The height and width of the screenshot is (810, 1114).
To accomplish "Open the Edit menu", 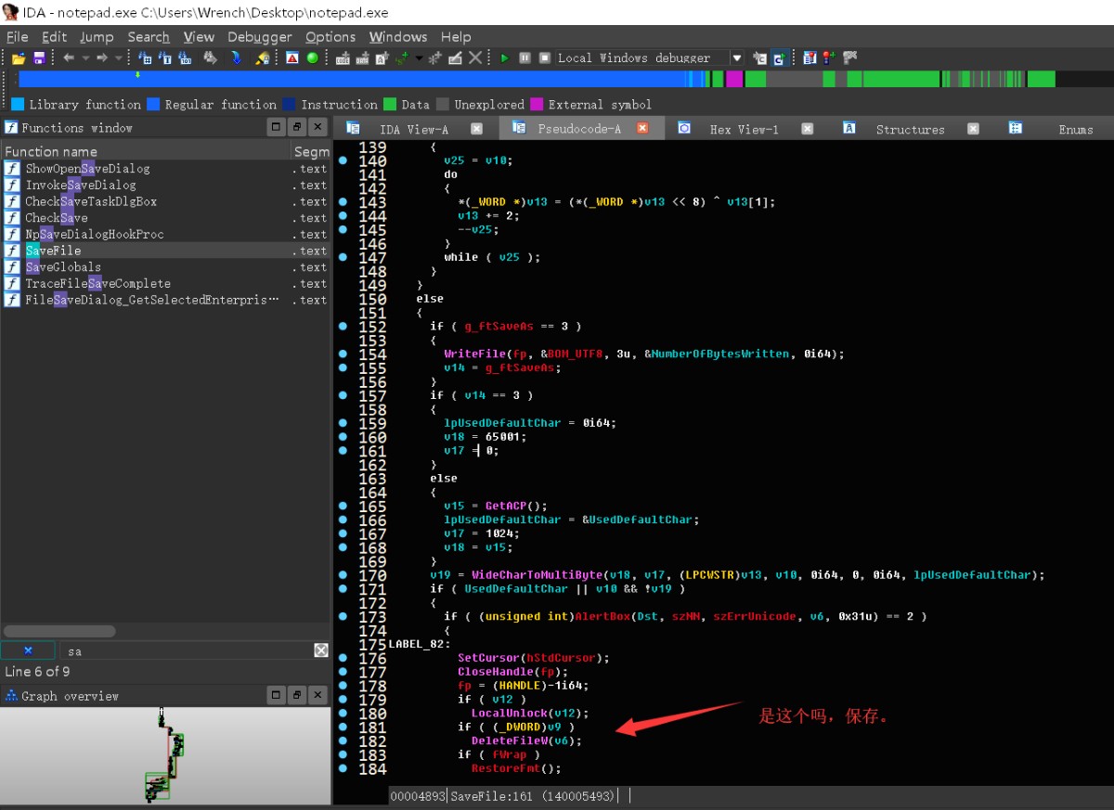I will click(x=54, y=37).
